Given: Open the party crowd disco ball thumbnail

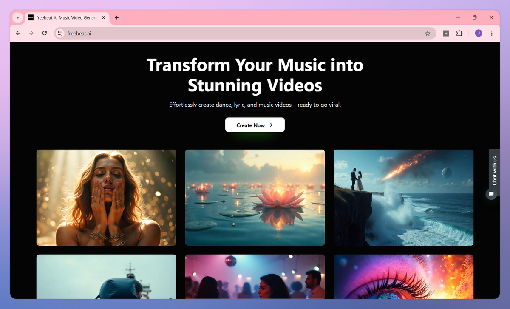Looking at the screenshot, I should coord(255,277).
